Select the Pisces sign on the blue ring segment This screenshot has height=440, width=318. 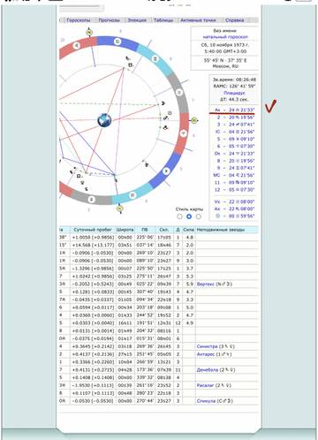pyautogui.click(x=166, y=171)
